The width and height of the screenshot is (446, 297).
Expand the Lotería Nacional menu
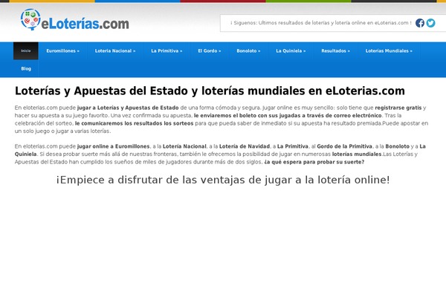(115, 51)
